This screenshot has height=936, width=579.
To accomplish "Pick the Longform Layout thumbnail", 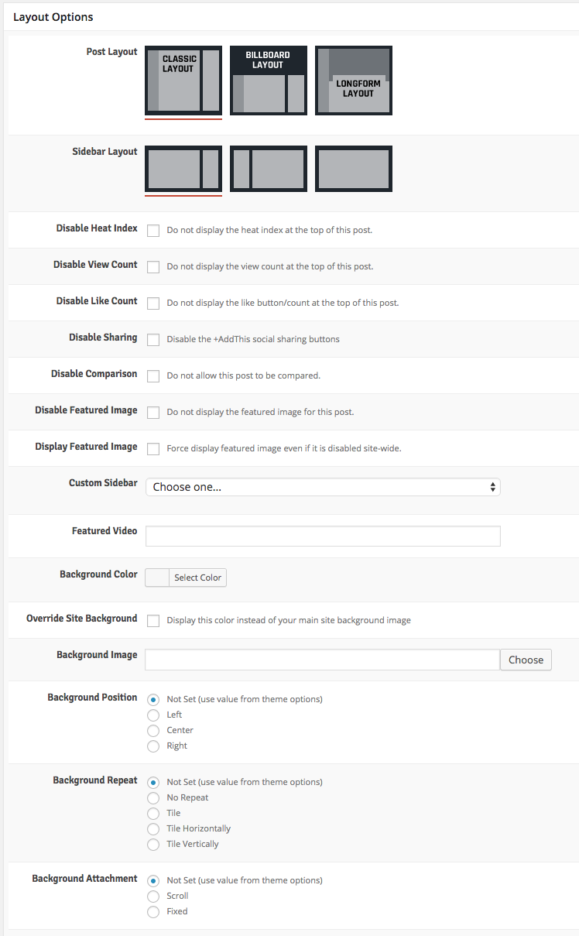I will click(x=354, y=80).
